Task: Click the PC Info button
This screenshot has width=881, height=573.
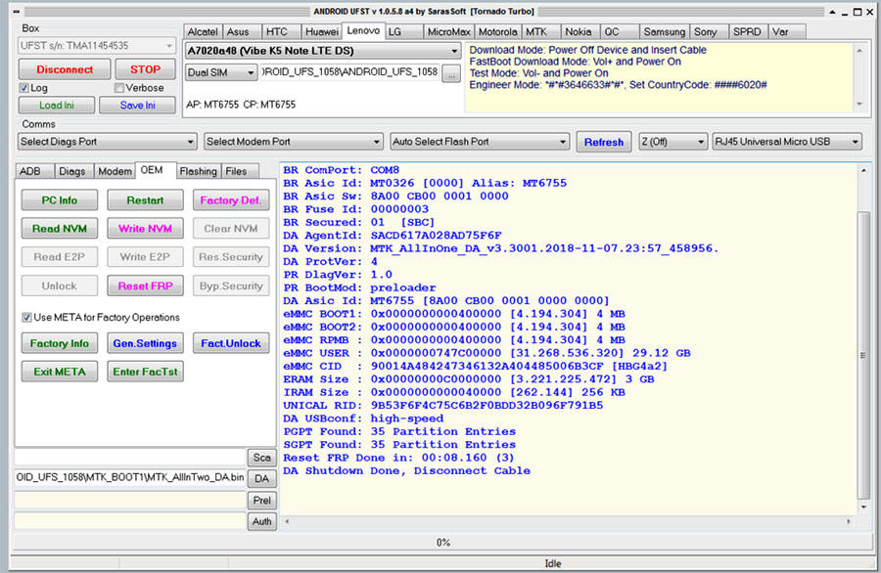Action: point(60,200)
